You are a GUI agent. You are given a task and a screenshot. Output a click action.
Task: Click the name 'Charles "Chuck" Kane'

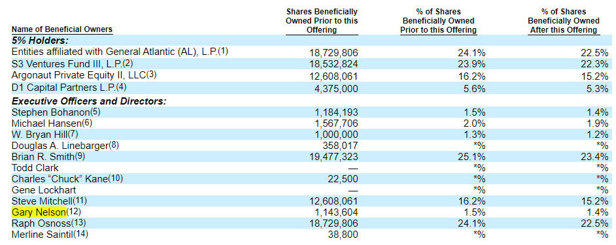click(60, 178)
